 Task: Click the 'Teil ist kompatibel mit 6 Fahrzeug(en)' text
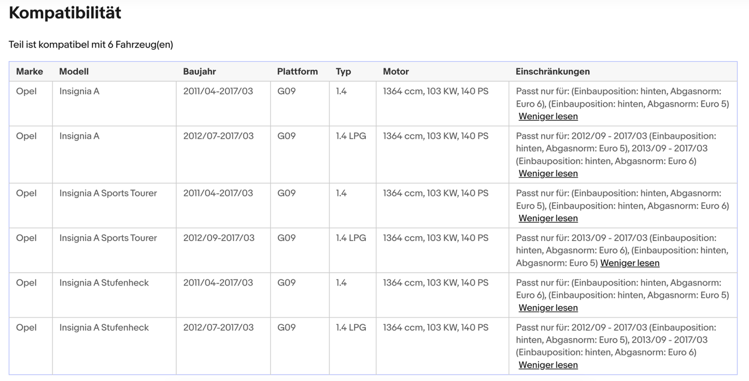pos(91,45)
